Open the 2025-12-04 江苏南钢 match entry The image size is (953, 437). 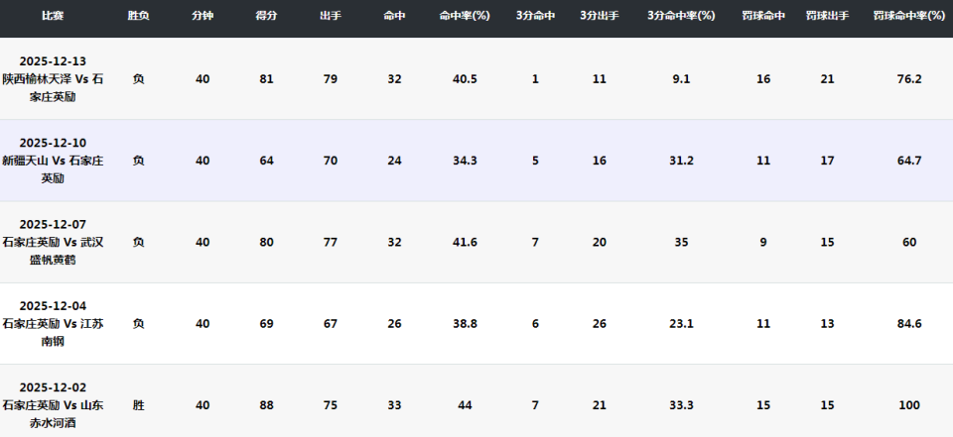53,323
